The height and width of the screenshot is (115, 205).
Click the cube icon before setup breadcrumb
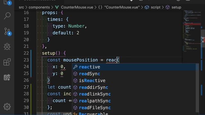(168, 7)
